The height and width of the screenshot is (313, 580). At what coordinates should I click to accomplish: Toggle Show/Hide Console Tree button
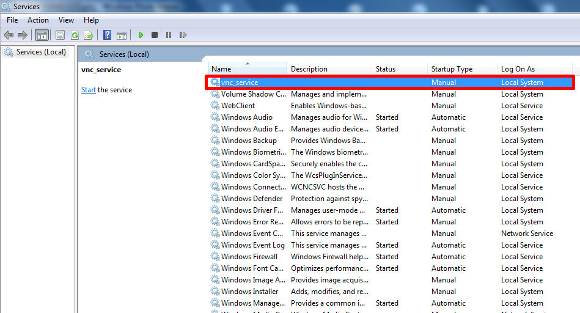pos(42,35)
